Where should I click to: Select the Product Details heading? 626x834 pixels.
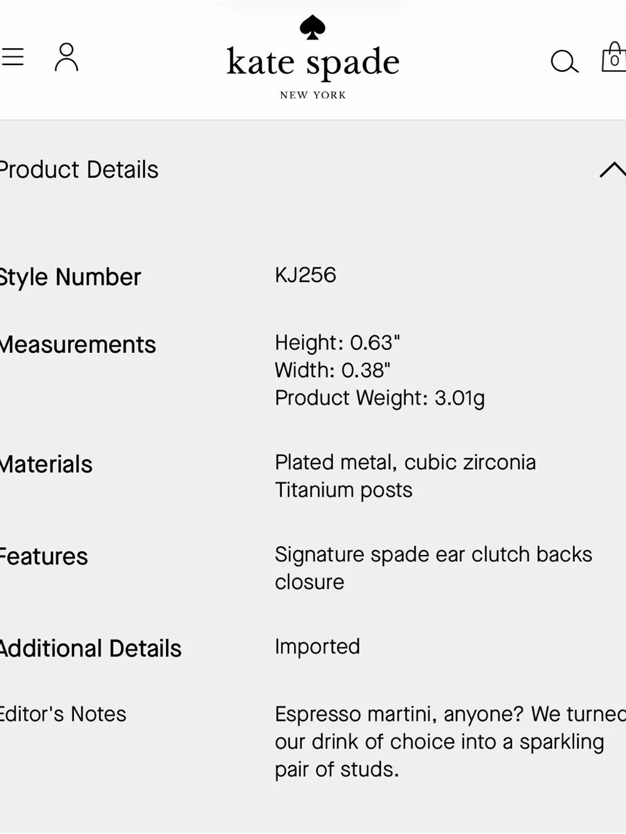point(78,170)
